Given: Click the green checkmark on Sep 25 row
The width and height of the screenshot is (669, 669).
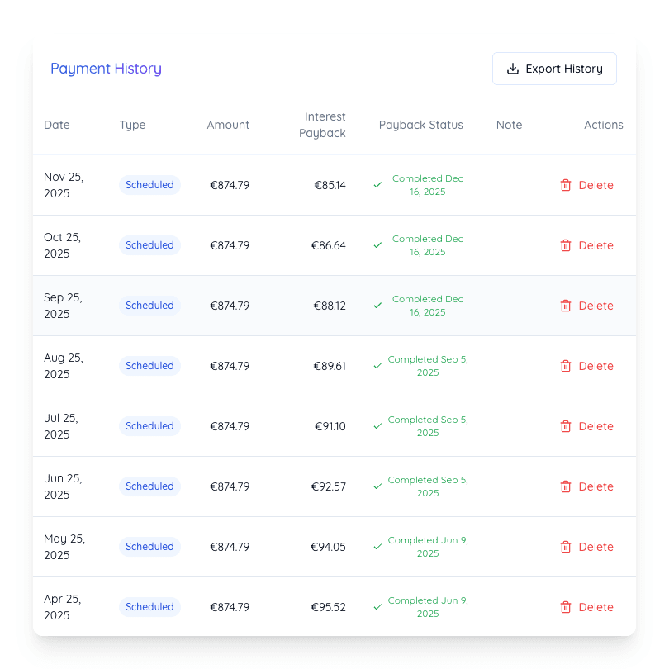Looking at the screenshot, I should pos(377,306).
